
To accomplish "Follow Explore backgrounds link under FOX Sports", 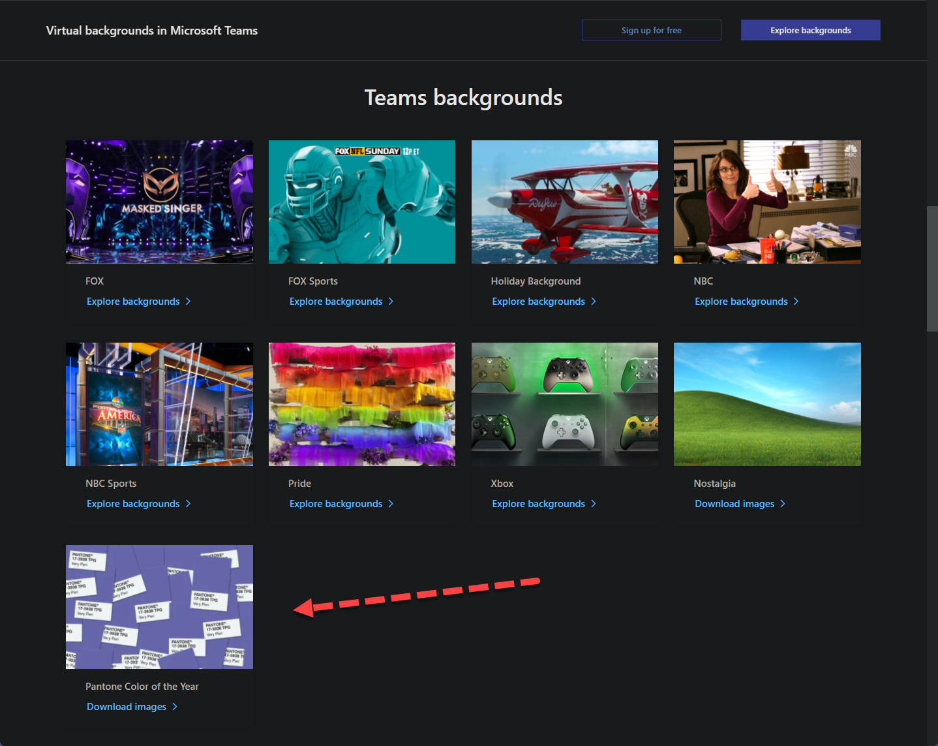I will pyautogui.click(x=342, y=302).
